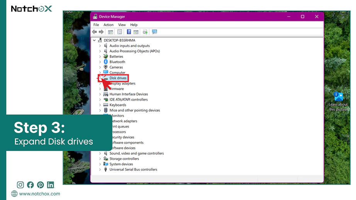The image size is (356, 200).
Task: Select the Human Interface Devices text label
Action: click(129, 94)
